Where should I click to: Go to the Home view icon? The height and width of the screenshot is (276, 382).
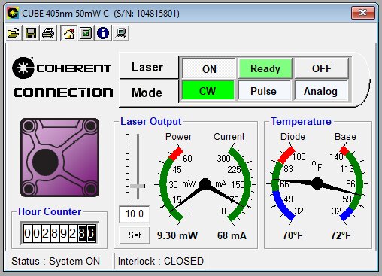(68, 33)
